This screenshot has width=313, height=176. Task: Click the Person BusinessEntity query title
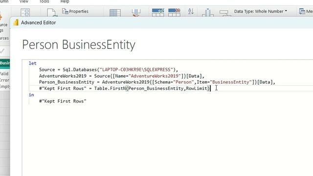pos(79,44)
